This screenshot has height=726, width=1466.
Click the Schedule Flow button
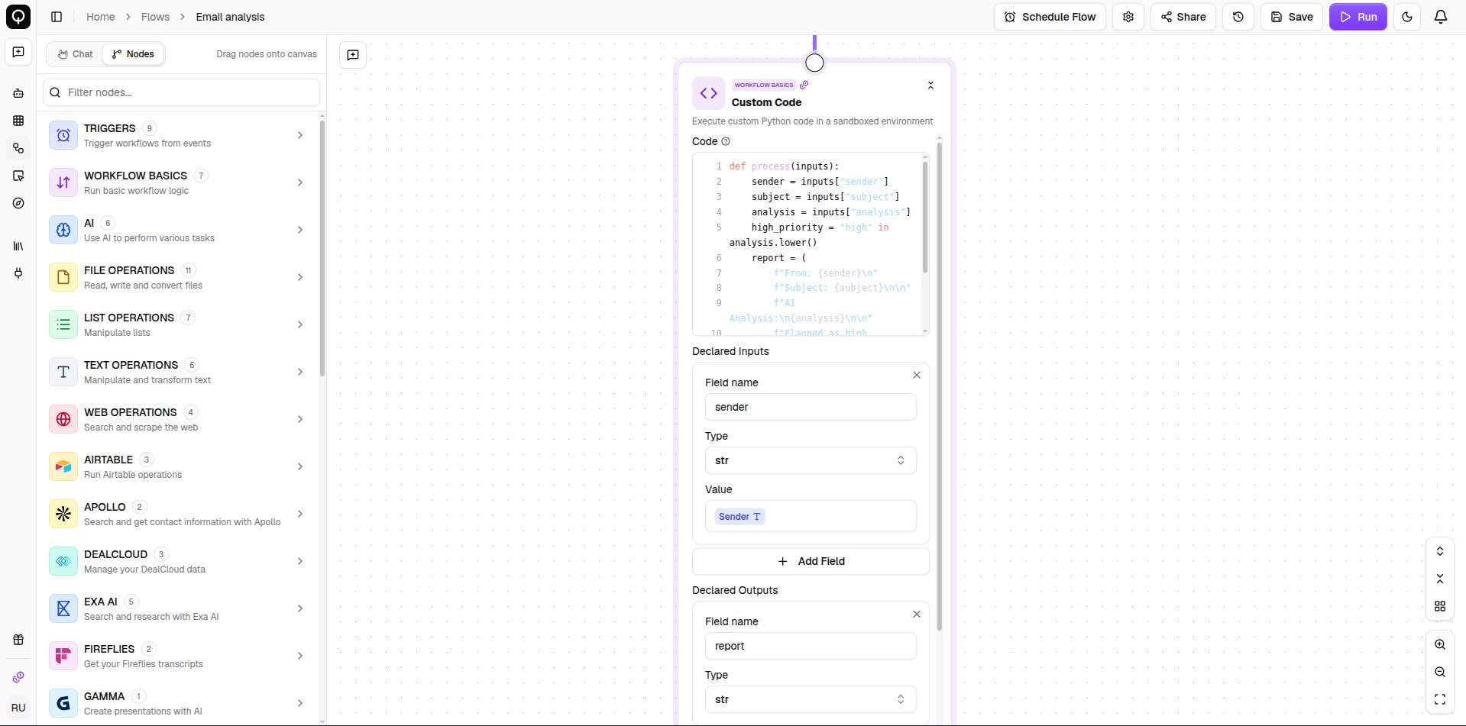pos(1050,17)
